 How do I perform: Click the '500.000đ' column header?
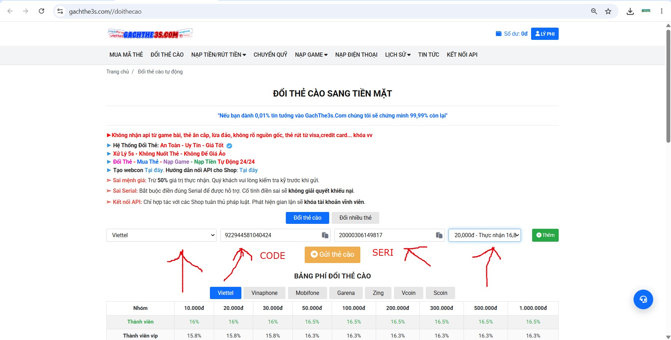(486, 308)
